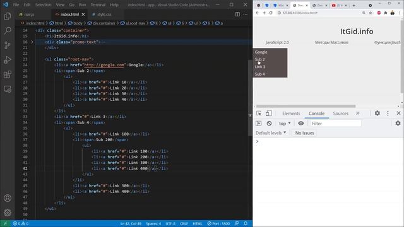Viewport: 404px width, 227px height.
Task: Change encoding via UTF-8 status item
Action: pos(170,223)
